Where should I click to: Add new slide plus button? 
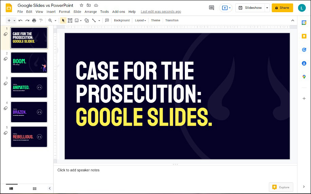click(x=9, y=20)
